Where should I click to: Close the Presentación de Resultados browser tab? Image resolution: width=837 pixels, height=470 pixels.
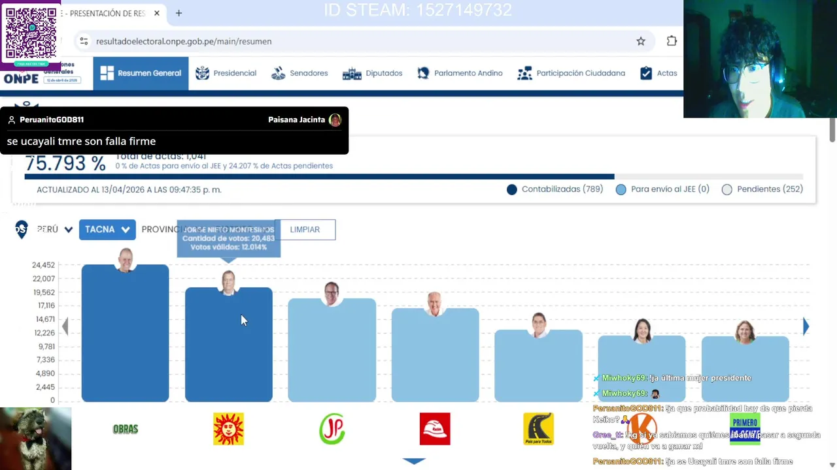click(157, 13)
